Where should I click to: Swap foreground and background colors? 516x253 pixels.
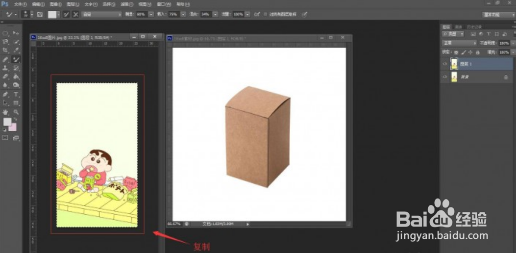click(x=15, y=120)
